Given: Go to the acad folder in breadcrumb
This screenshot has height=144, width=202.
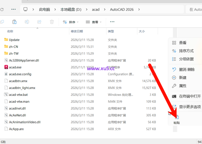Looking at the screenshot, I should [x=96, y=9].
